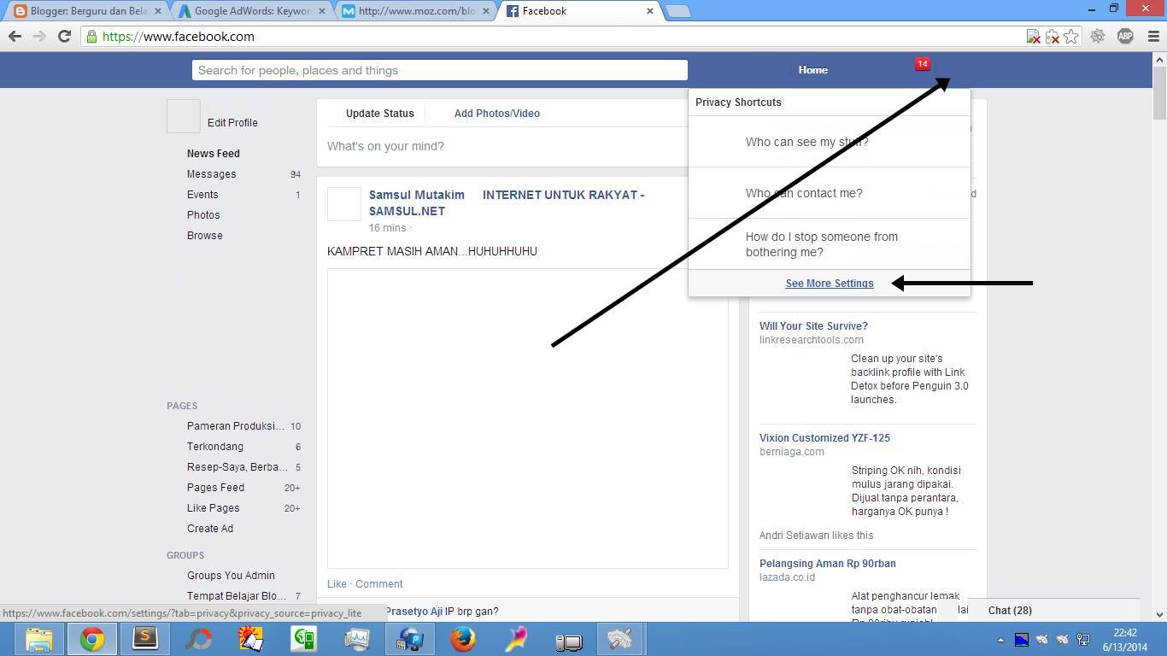This screenshot has width=1167, height=656.
Task: Select the Update Status tab
Action: (379, 114)
